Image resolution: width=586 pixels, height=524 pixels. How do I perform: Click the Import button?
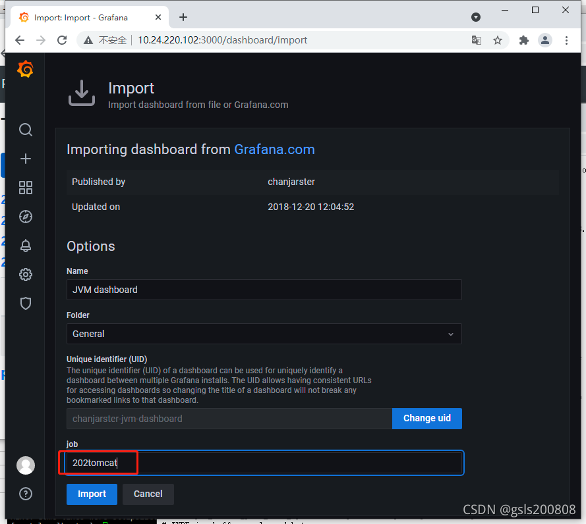tap(92, 494)
